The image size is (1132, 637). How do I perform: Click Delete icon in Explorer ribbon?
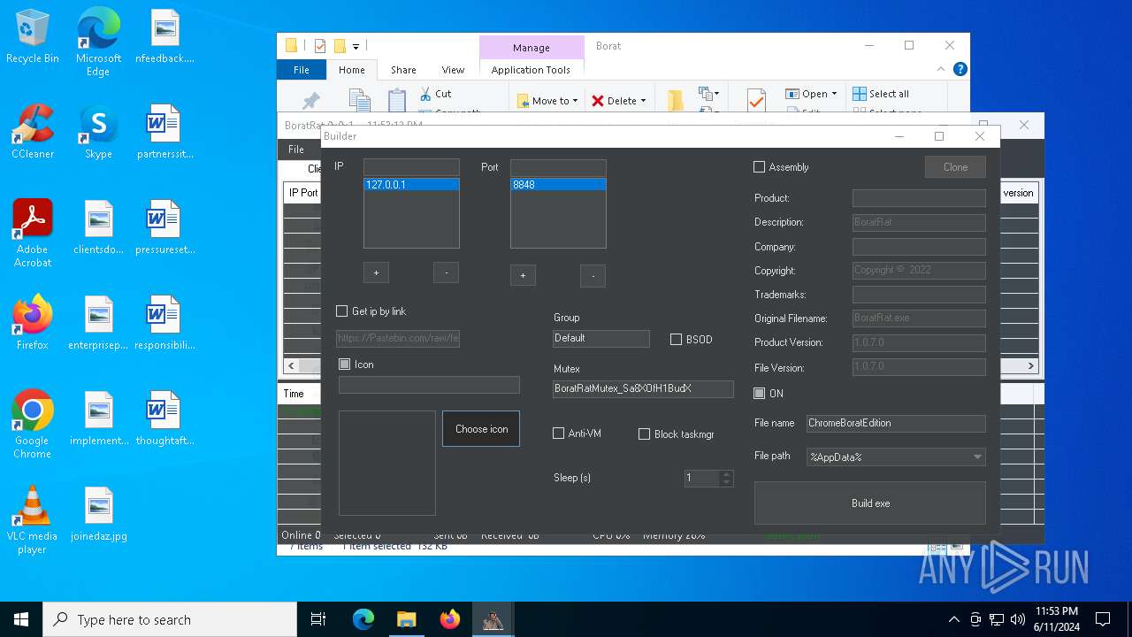pyautogui.click(x=598, y=101)
